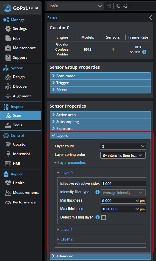156x261 pixels.
Task: Open the Maintenance toolbox page
Action: [20, 48]
